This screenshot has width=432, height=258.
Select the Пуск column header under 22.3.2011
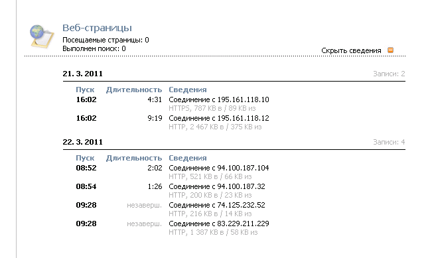[85, 158]
